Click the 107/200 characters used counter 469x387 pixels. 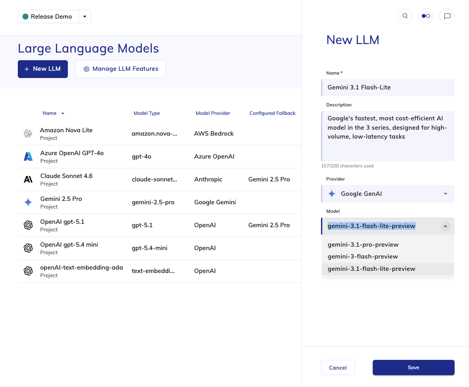[347, 166]
